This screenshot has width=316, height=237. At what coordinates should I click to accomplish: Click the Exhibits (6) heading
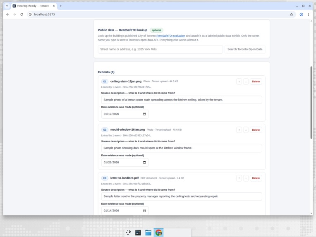pyautogui.click(x=106, y=72)
